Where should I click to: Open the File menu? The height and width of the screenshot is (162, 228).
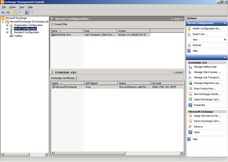coord(4,7)
